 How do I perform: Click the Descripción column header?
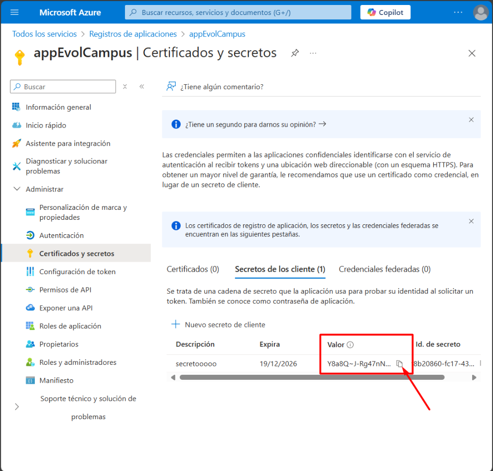(195, 344)
